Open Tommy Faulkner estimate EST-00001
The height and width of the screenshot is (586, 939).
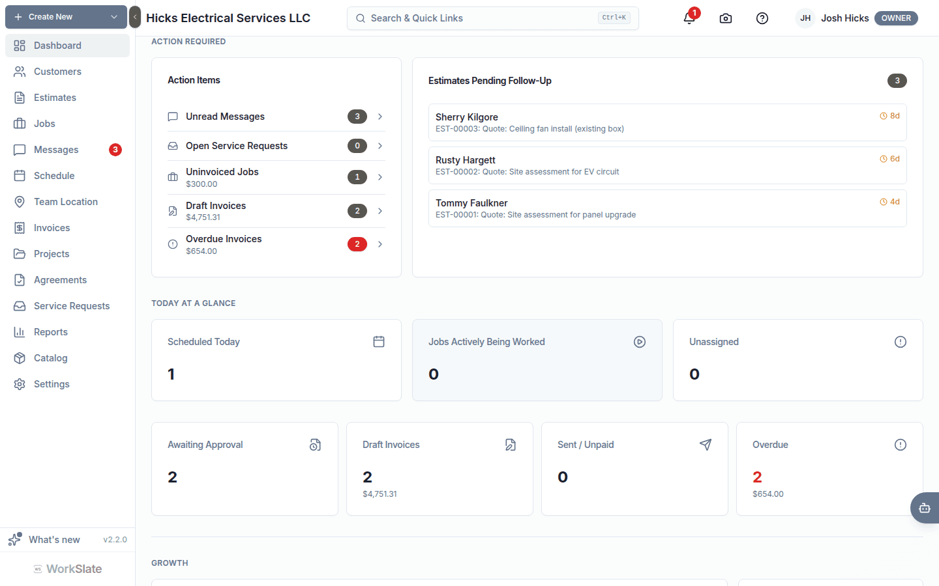pos(667,208)
